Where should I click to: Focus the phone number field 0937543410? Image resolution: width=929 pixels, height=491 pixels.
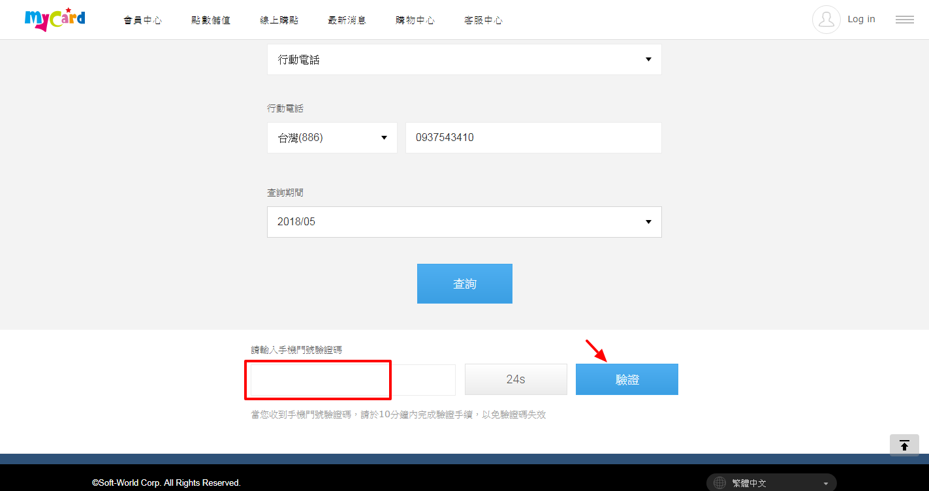point(533,138)
